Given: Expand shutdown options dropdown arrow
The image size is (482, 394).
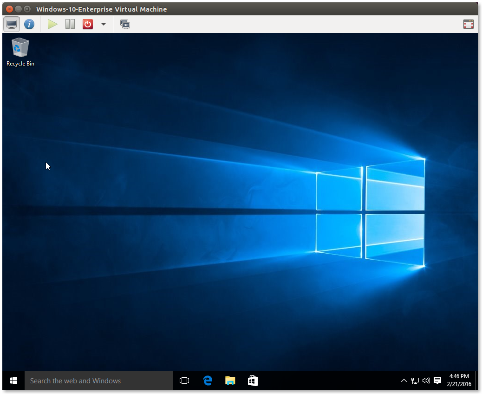Looking at the screenshot, I should point(104,24).
